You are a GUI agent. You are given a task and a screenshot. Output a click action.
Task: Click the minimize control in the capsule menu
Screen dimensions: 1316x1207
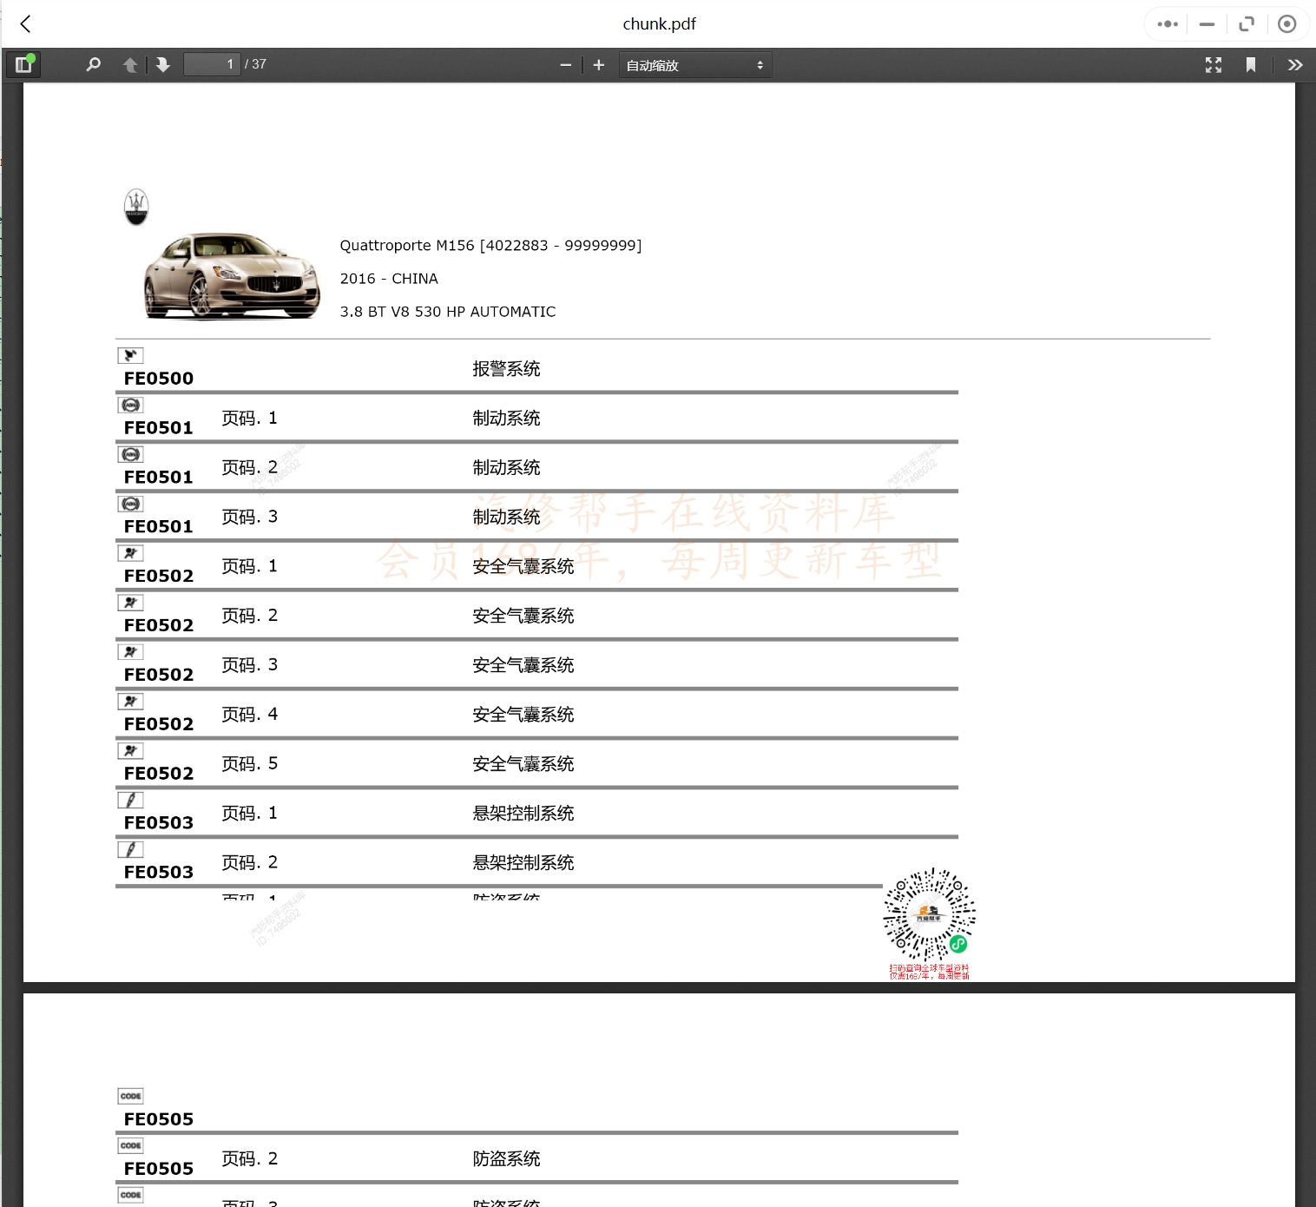(1207, 23)
